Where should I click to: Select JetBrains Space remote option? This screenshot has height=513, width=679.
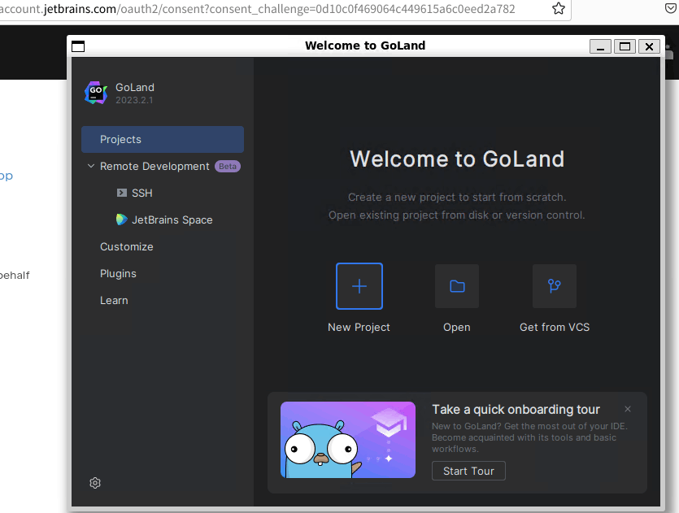click(172, 220)
